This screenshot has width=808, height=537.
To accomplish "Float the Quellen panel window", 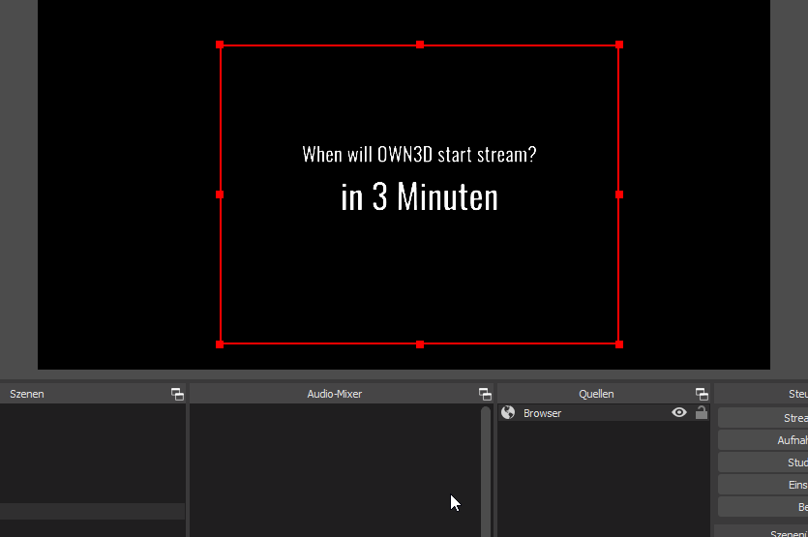I will pyautogui.click(x=702, y=394).
